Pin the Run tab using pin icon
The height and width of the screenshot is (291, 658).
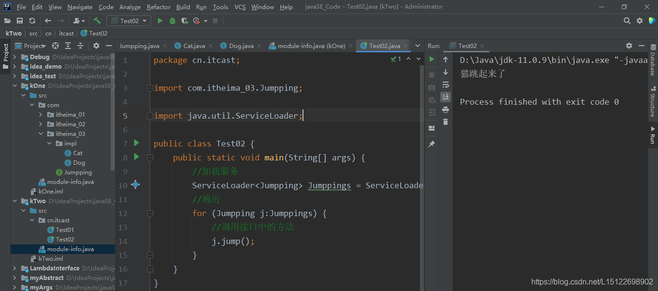[x=432, y=144]
